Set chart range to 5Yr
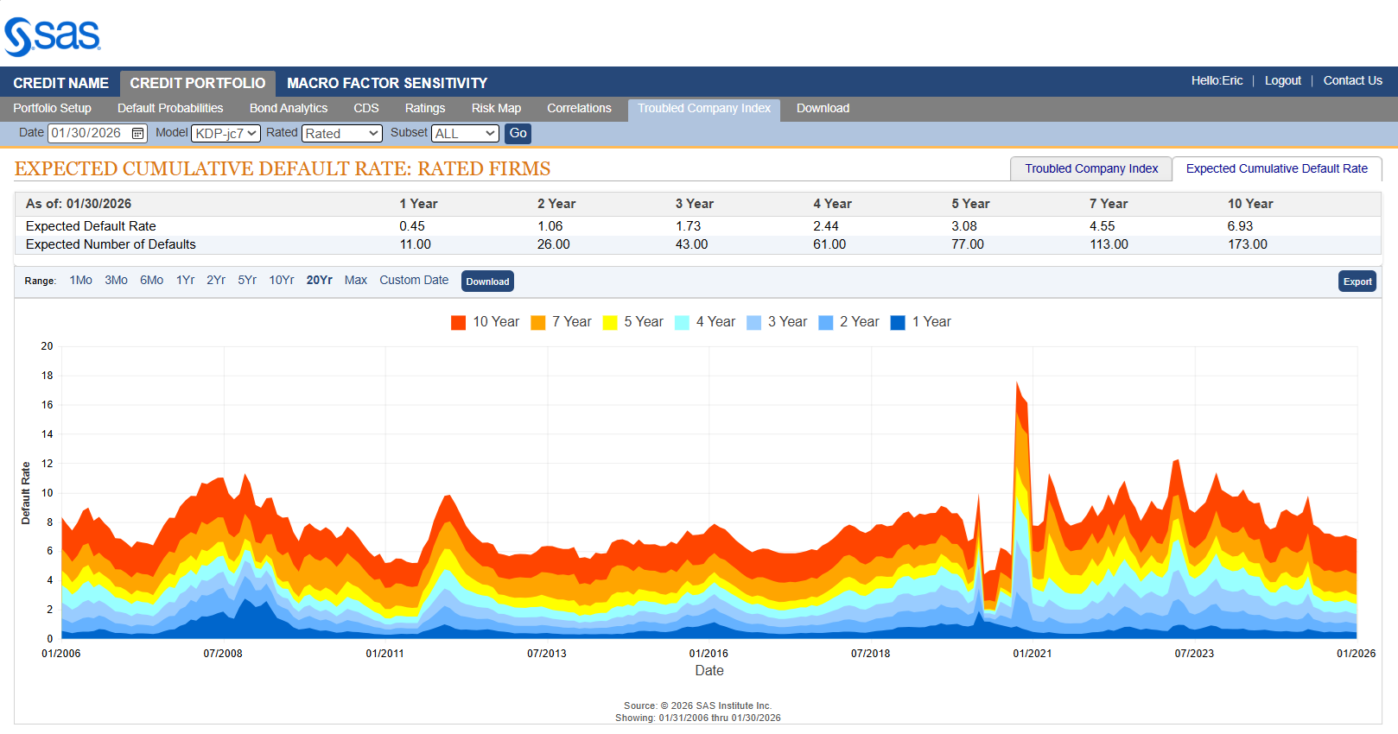 [x=247, y=280]
